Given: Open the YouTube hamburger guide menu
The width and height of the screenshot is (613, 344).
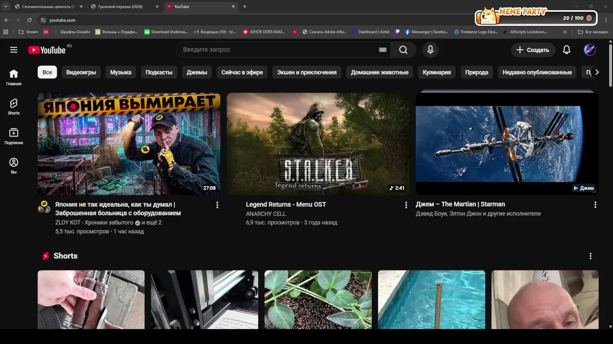Looking at the screenshot, I should [13, 50].
